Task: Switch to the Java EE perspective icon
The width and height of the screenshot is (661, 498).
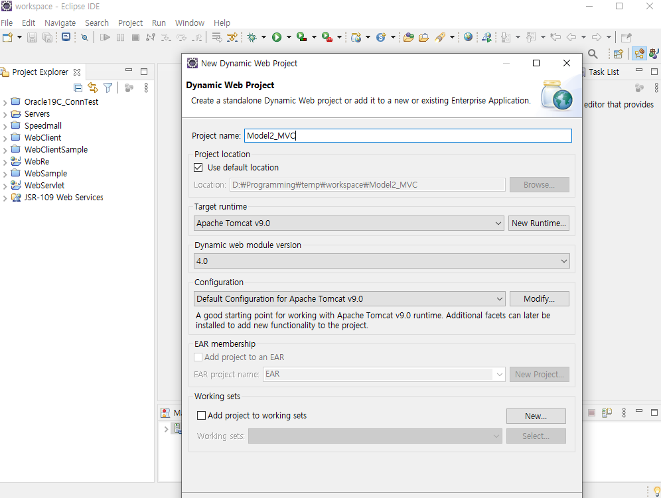Action: 640,54
